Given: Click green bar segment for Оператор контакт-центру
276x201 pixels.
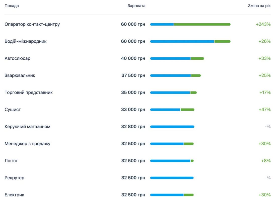Looking at the screenshot, I should (x=202, y=24).
